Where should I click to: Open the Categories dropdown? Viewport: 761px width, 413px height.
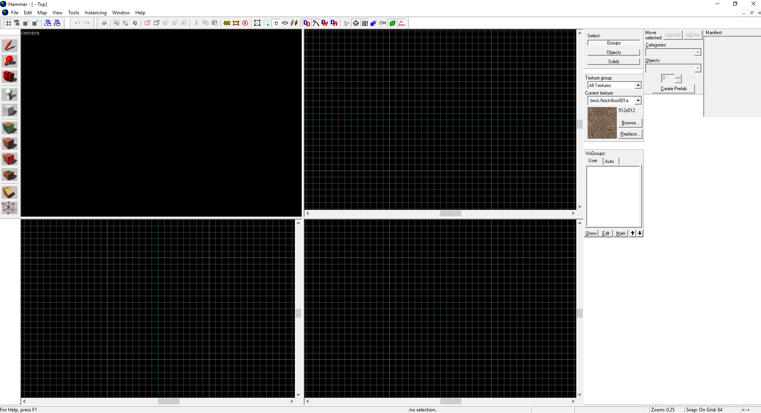pos(697,52)
